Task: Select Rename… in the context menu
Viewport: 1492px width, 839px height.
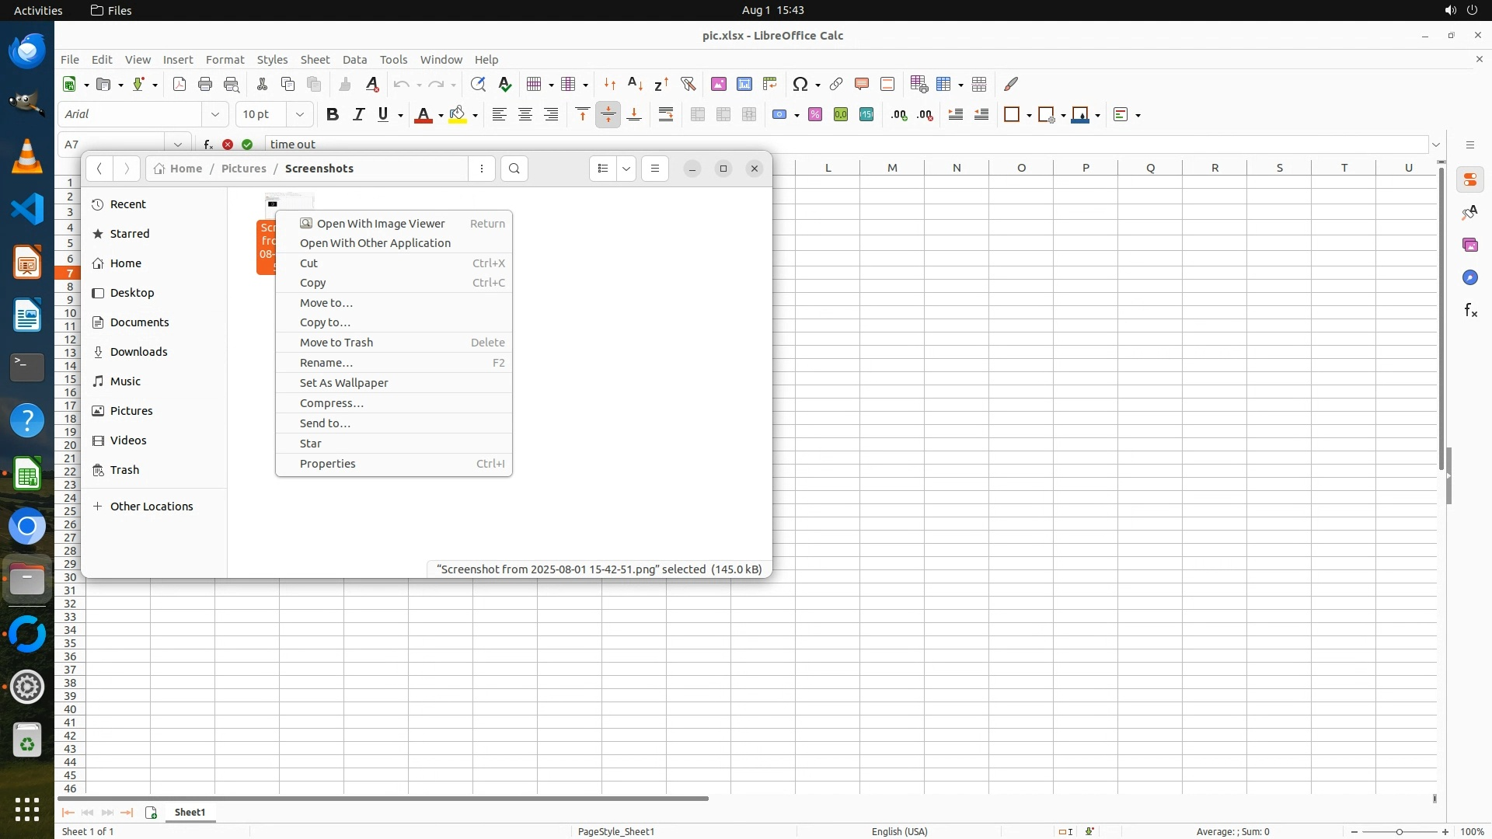Action: (326, 363)
